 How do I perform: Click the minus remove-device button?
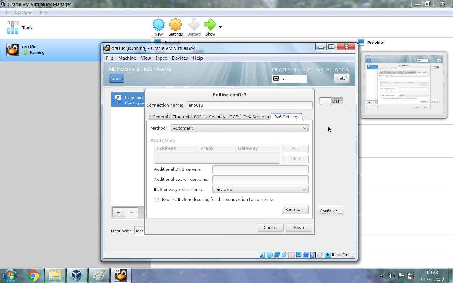131,213
